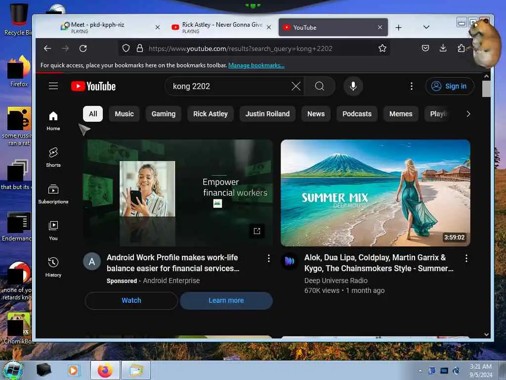Reload the page in Firefox
Viewport: 506px width, 380px height.
coord(83,48)
